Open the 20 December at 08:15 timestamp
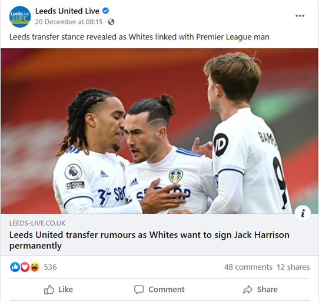This screenshot has width=319, height=302. (x=69, y=22)
